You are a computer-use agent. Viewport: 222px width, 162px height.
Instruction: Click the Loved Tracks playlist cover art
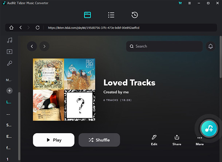coord(64,90)
